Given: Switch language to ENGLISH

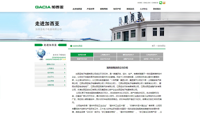Looking at the screenshot, I should tap(147, 3).
